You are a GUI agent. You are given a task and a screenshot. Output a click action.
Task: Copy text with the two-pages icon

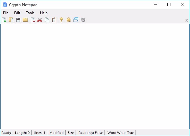47,20
